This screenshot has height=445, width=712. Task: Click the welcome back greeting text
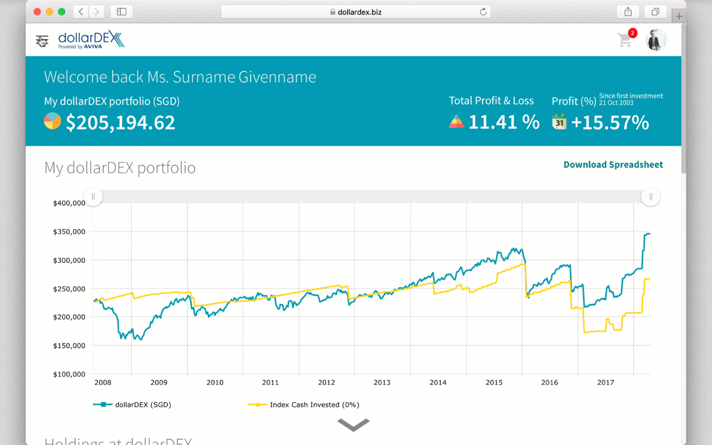[x=180, y=77]
